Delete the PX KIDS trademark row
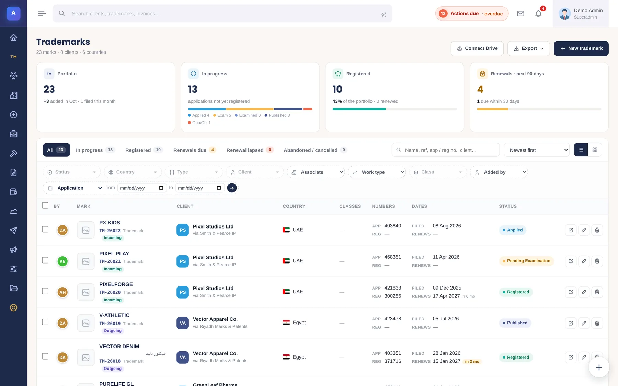 (597, 230)
